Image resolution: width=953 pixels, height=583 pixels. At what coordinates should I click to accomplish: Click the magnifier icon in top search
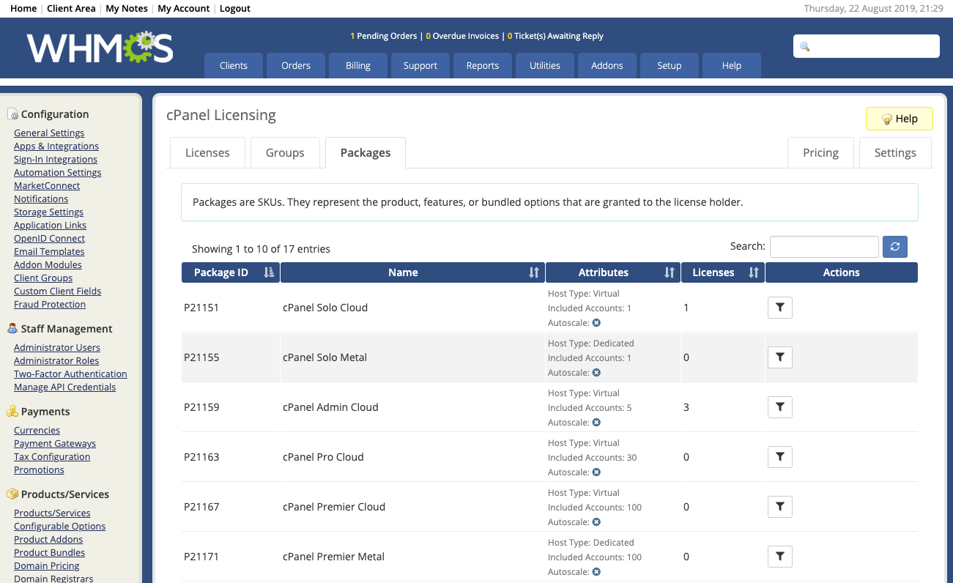805,47
